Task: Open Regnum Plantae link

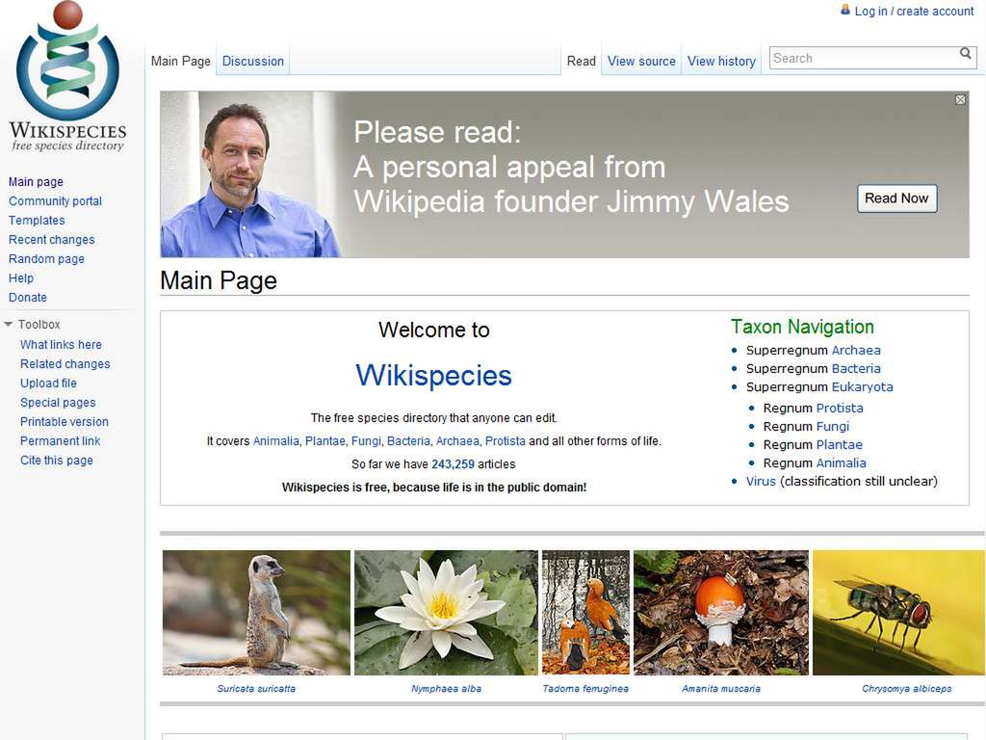Action: 840,445
